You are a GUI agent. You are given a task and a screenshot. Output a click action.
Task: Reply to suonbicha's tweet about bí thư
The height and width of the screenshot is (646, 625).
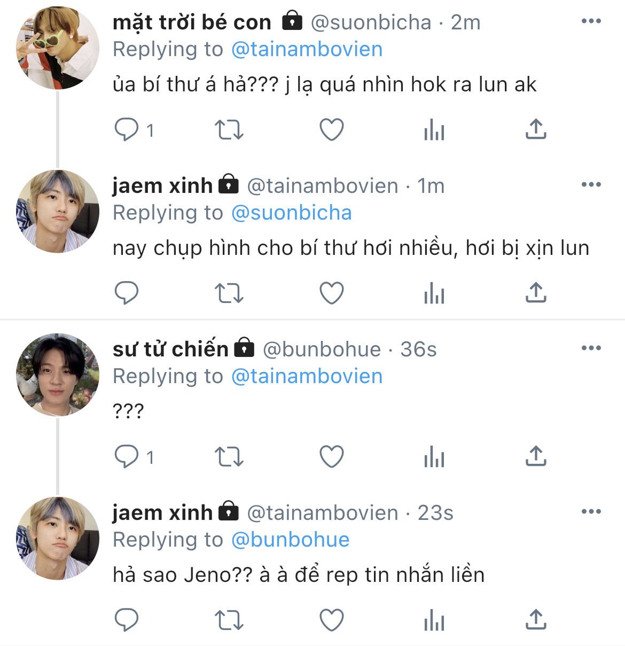tap(127, 130)
